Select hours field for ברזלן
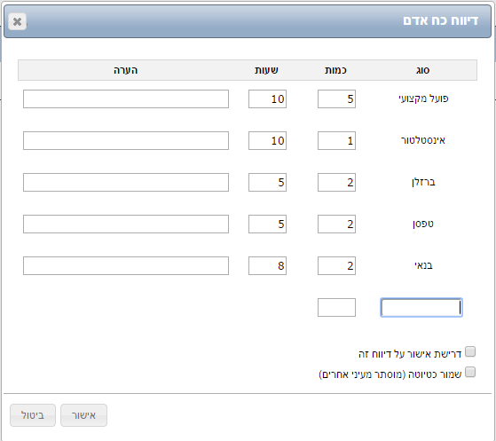496x441 pixels. click(268, 182)
